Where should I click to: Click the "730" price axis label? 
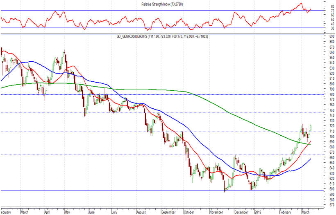tap(332, 121)
